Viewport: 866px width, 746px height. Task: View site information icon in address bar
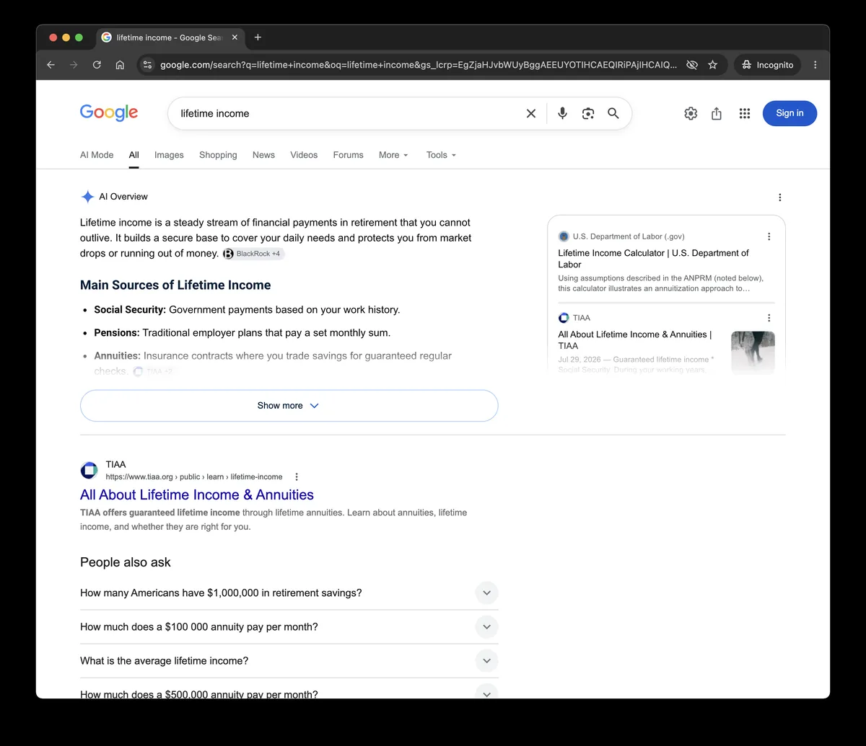[147, 65]
